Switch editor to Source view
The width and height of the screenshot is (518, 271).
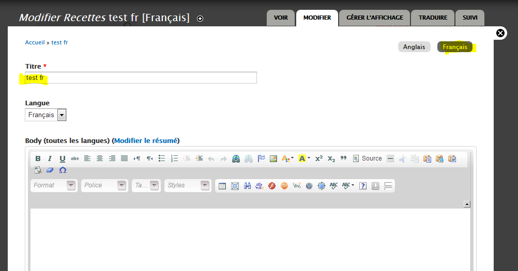(368, 158)
